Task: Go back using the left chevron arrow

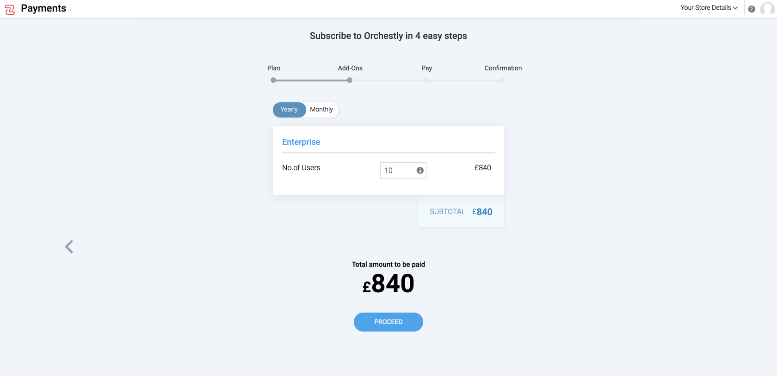Action: coord(69,247)
